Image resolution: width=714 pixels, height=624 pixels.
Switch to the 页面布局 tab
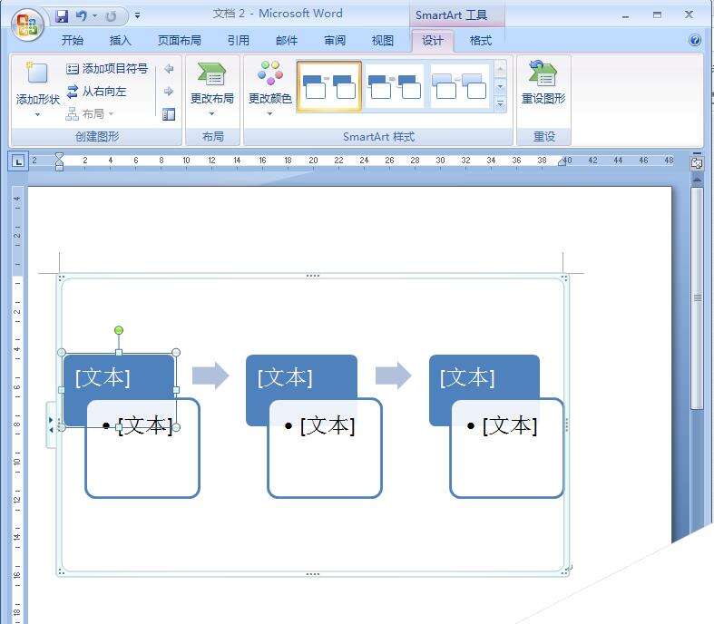coord(180,41)
